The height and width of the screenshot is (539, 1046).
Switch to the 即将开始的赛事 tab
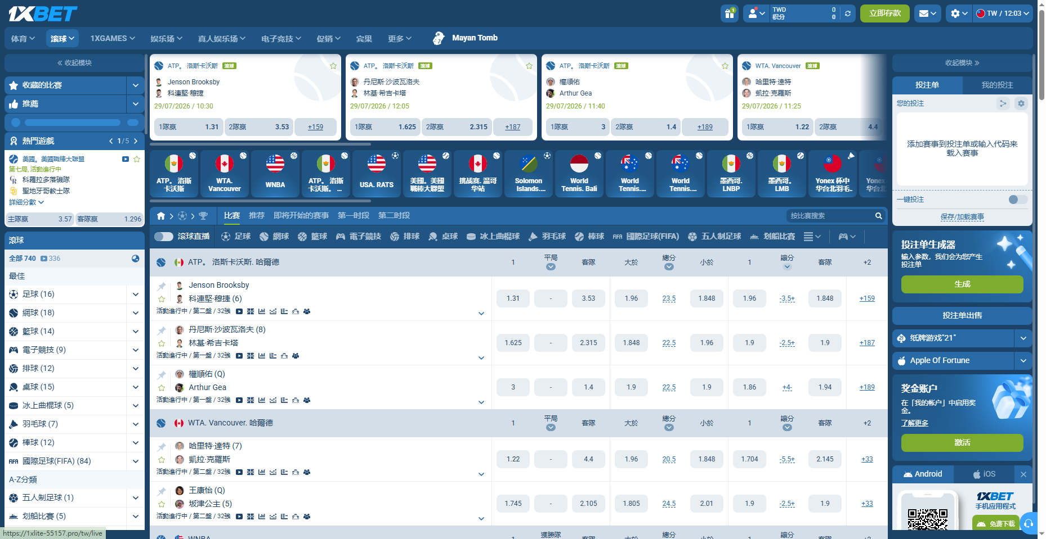[x=301, y=216]
